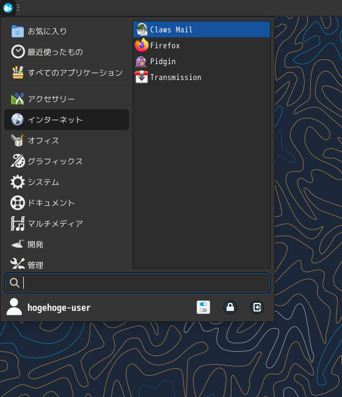The height and width of the screenshot is (397, 342).
Task: Select the アクセサリー category
Action: pos(67,99)
